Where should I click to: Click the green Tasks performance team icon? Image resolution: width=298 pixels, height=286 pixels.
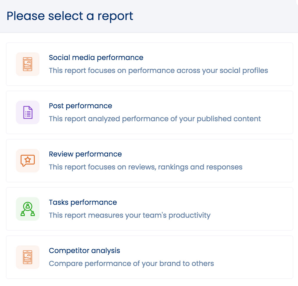(28, 209)
